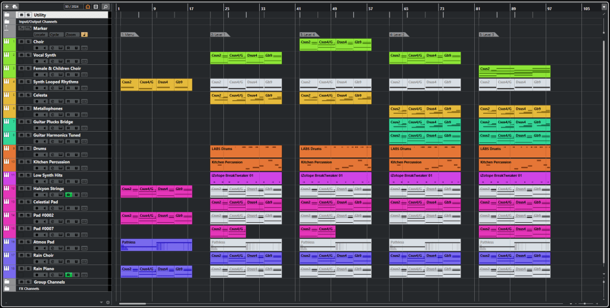Disable Read automation on Halcyon Strings
Viewport: 610px width, 308px height.
pyautogui.click(x=68, y=195)
